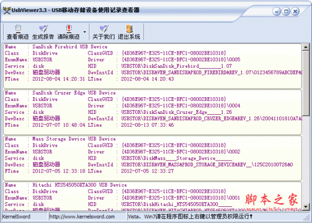Click FTime value 2012-07-07 10:48:04
The height and width of the screenshot is (223, 312).
(59, 125)
